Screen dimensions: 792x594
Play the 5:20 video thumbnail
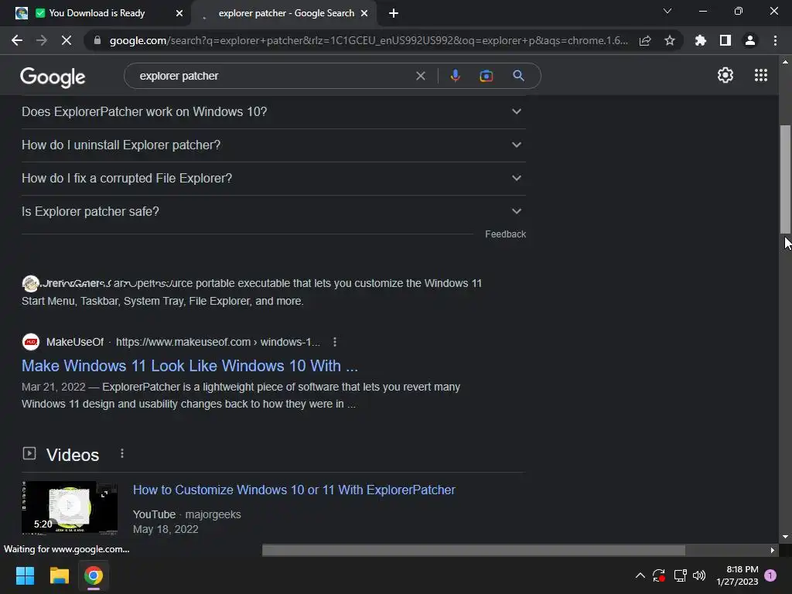pos(70,507)
